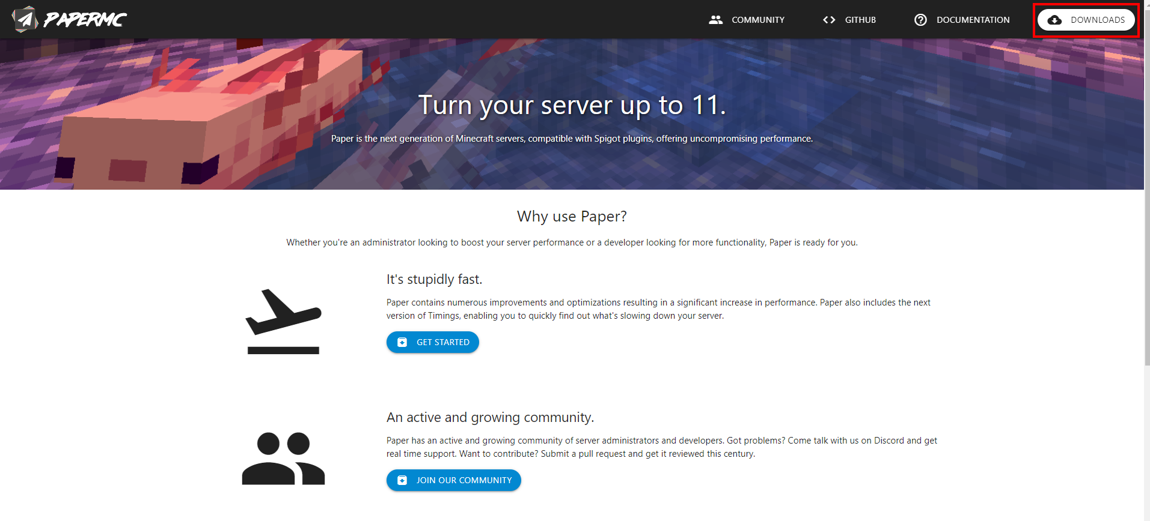The width and height of the screenshot is (1150, 521).
Task: Click the cloud download icon in Downloads
Action: click(x=1054, y=20)
